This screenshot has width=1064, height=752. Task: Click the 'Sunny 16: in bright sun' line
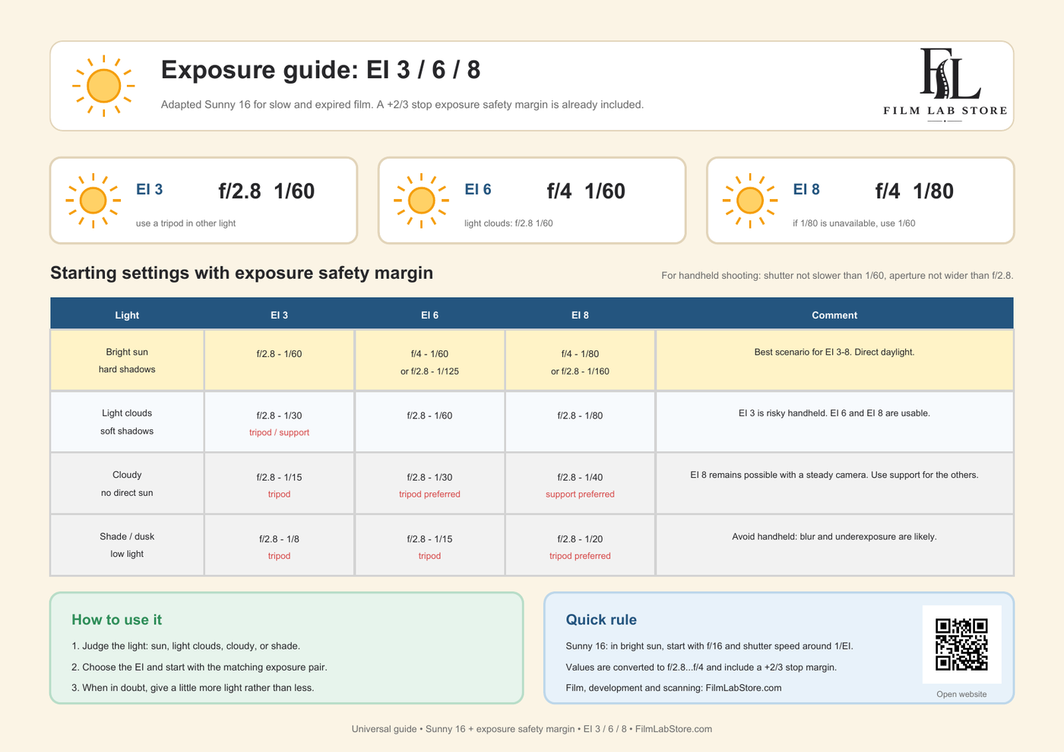(x=709, y=646)
